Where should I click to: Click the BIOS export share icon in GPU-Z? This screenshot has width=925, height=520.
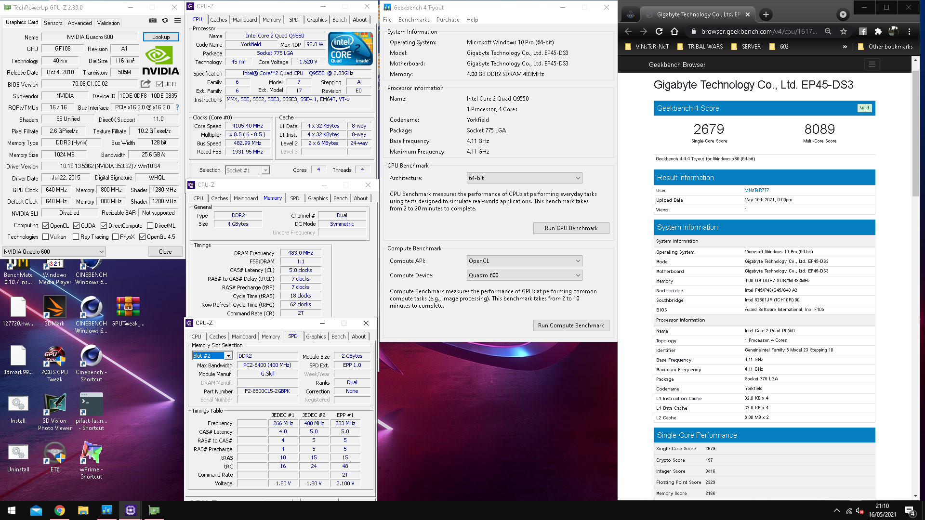(145, 84)
